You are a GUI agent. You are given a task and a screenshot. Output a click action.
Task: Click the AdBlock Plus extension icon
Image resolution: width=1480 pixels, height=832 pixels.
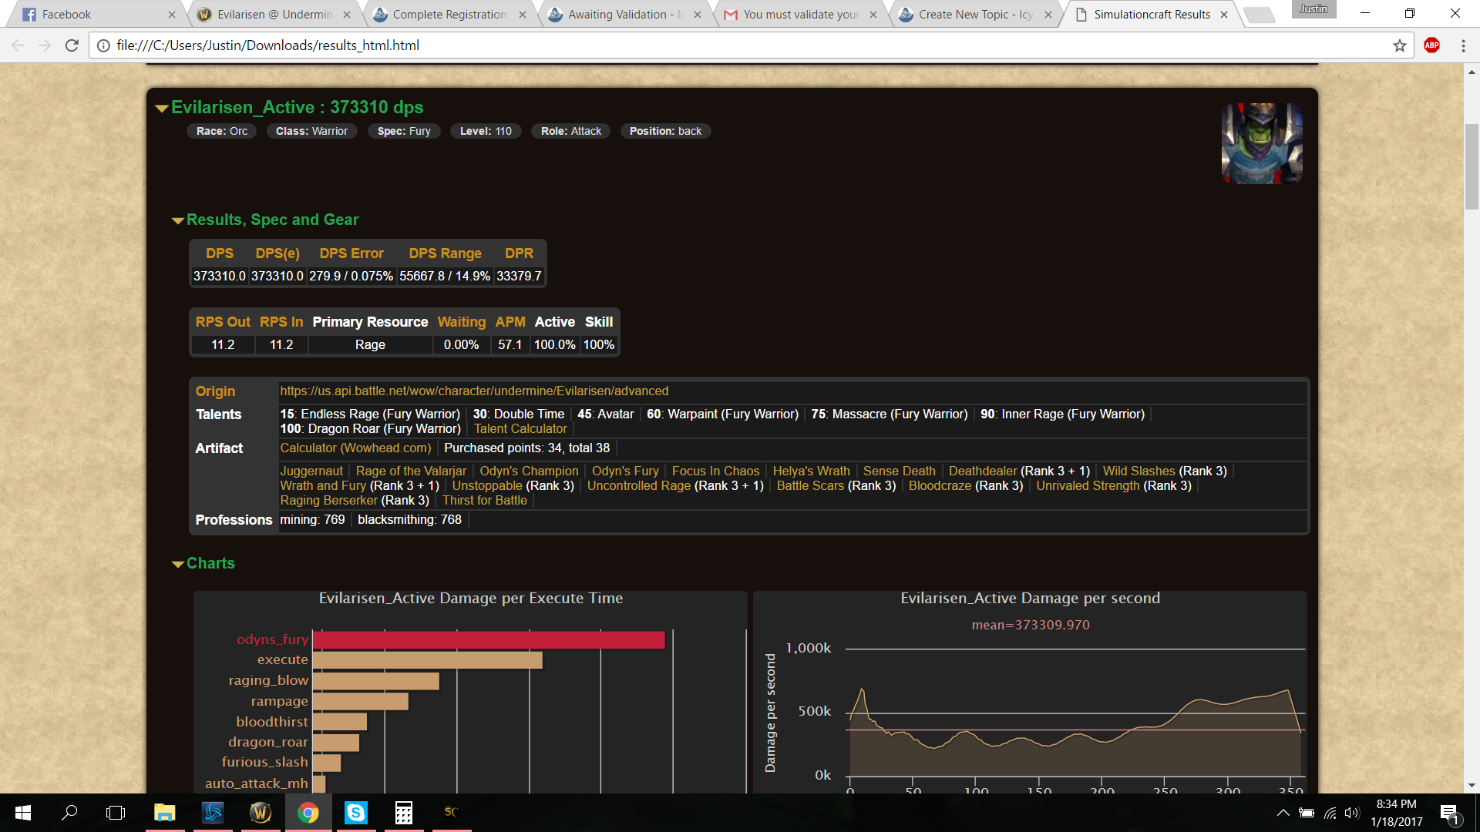1431,45
